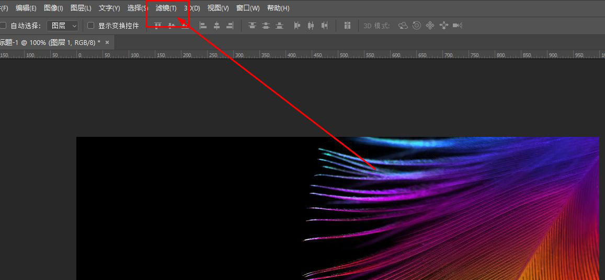Enable the 显示变换控件 checkbox
Viewport: 605px width, 280px height.
click(91, 26)
